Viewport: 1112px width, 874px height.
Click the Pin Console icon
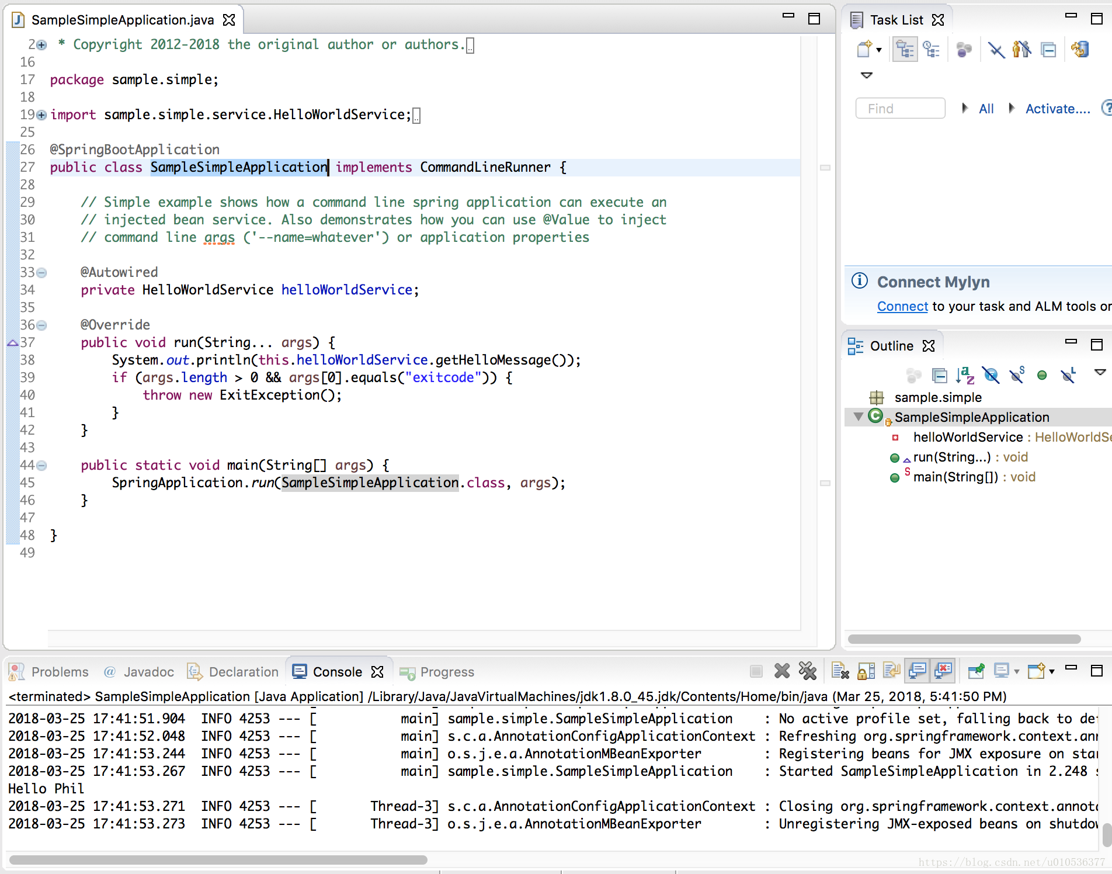pyautogui.click(x=976, y=671)
